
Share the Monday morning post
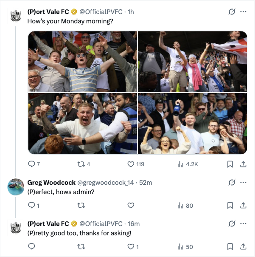(x=243, y=164)
